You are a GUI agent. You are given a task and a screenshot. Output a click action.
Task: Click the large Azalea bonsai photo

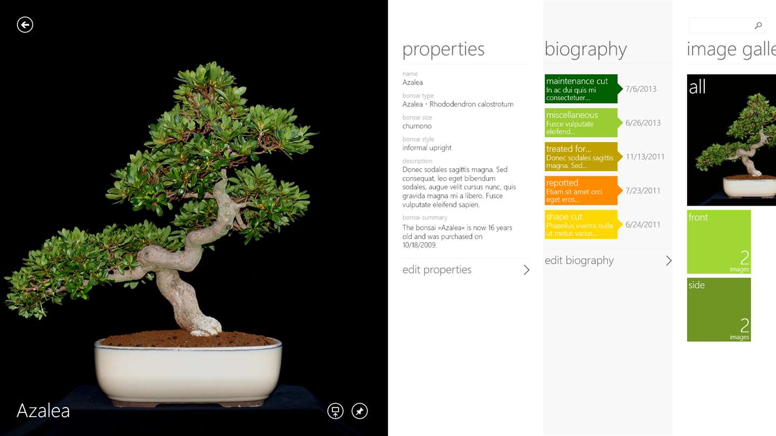coord(194,218)
